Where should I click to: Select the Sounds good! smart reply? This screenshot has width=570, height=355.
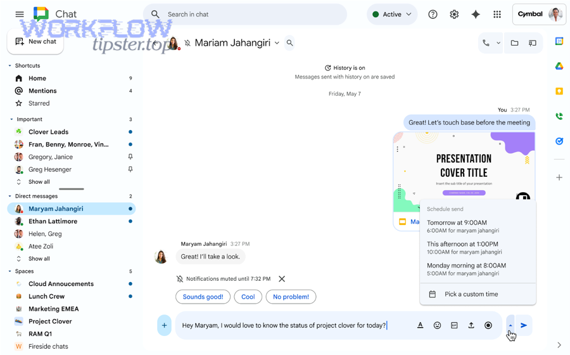point(203,297)
